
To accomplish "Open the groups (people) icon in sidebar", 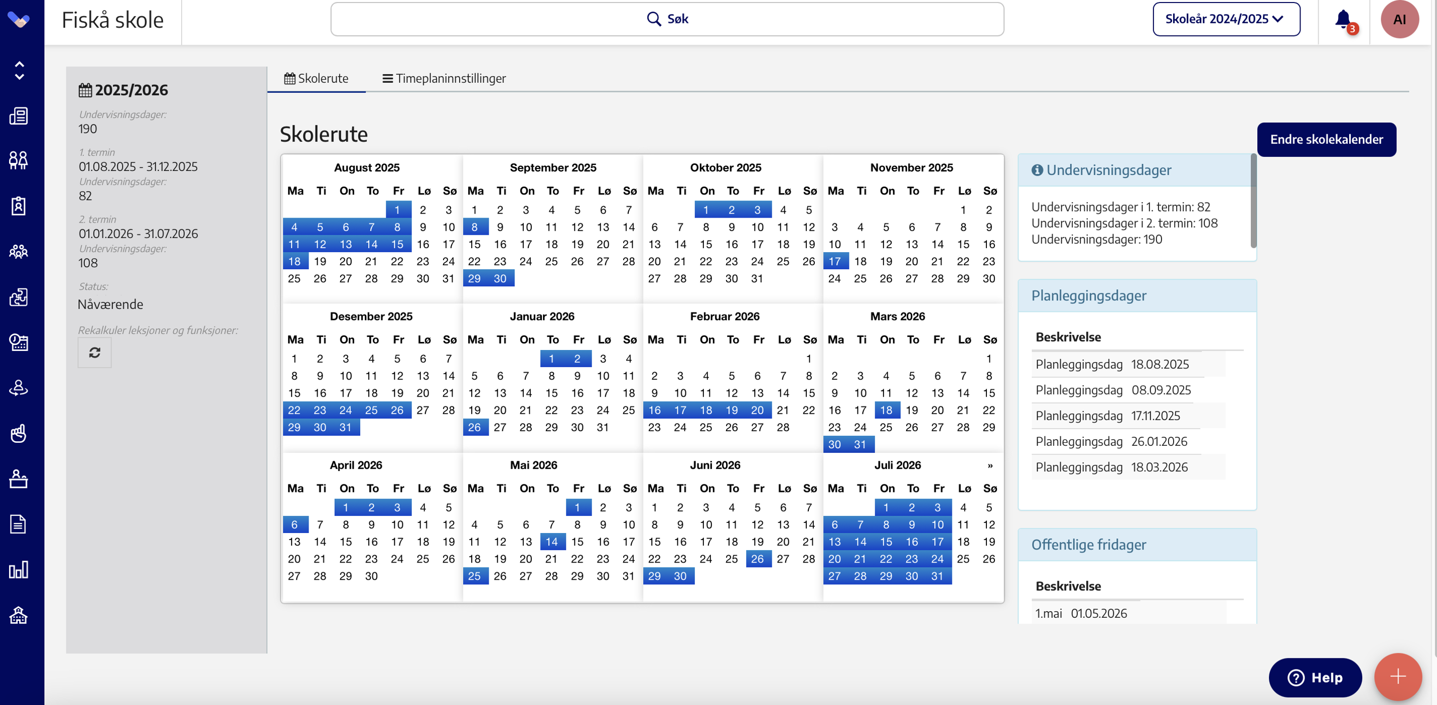I will click(x=19, y=251).
